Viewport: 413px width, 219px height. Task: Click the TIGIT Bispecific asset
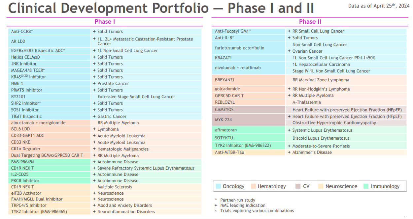(x=26, y=117)
